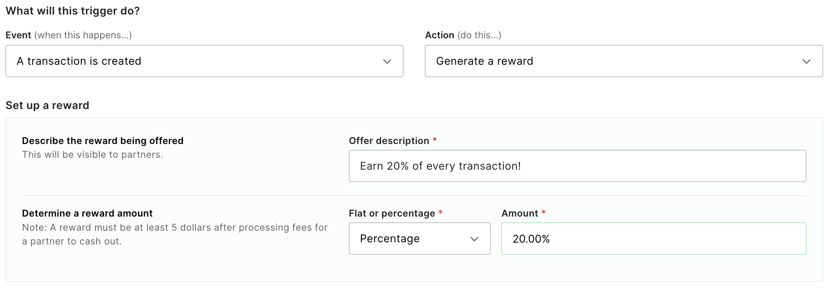Click 'Determine a reward amount' text
This screenshot has width=829, height=288.
tap(88, 213)
